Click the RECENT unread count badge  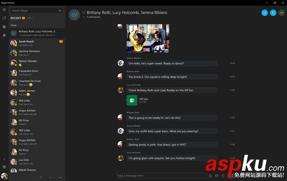[23, 18]
